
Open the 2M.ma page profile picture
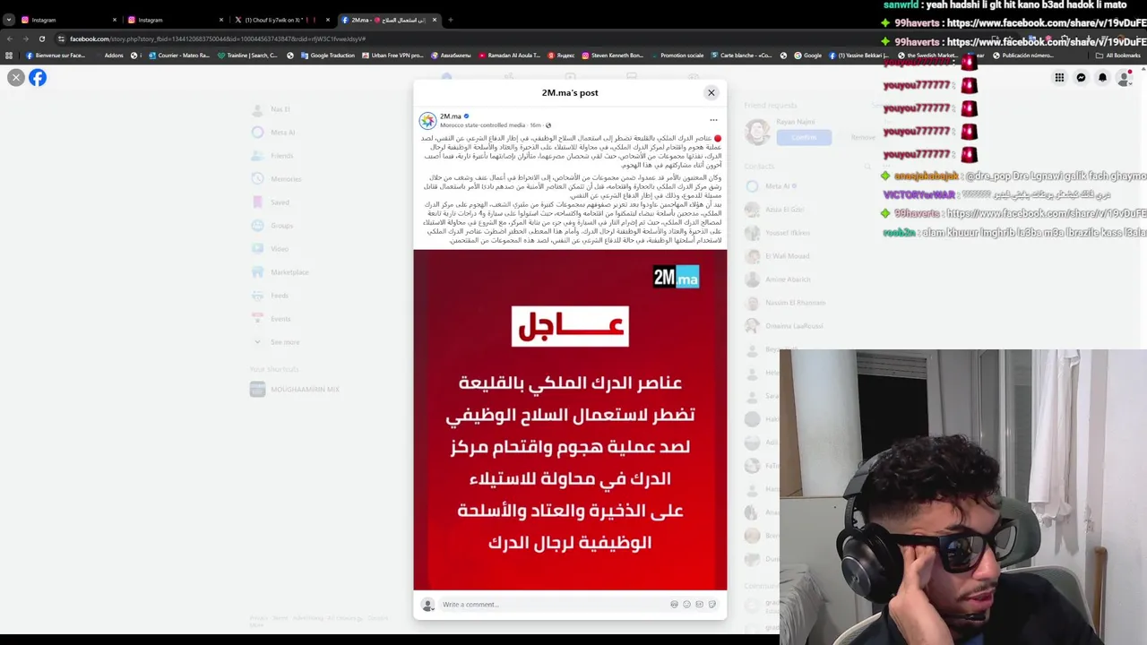[427, 120]
